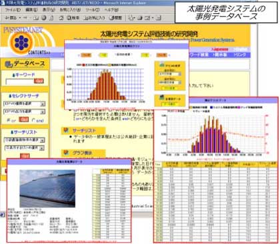
Task: Click the browser Back (戻る) toolbar button
Action: (x=11, y=18)
